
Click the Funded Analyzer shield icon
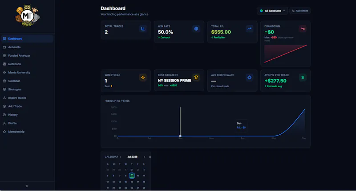[x=4, y=55]
